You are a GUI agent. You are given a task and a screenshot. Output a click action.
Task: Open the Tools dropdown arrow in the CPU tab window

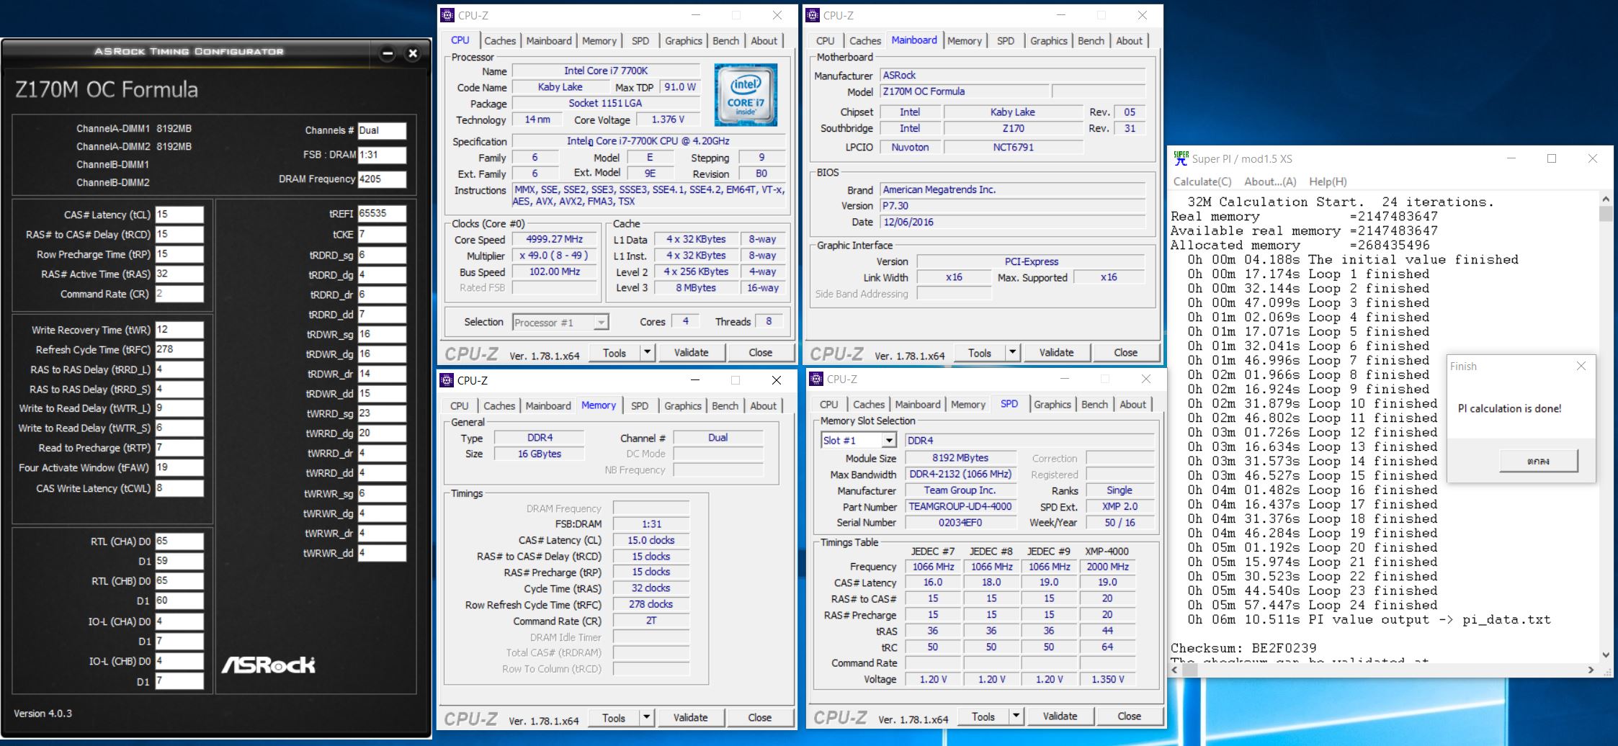point(647,352)
